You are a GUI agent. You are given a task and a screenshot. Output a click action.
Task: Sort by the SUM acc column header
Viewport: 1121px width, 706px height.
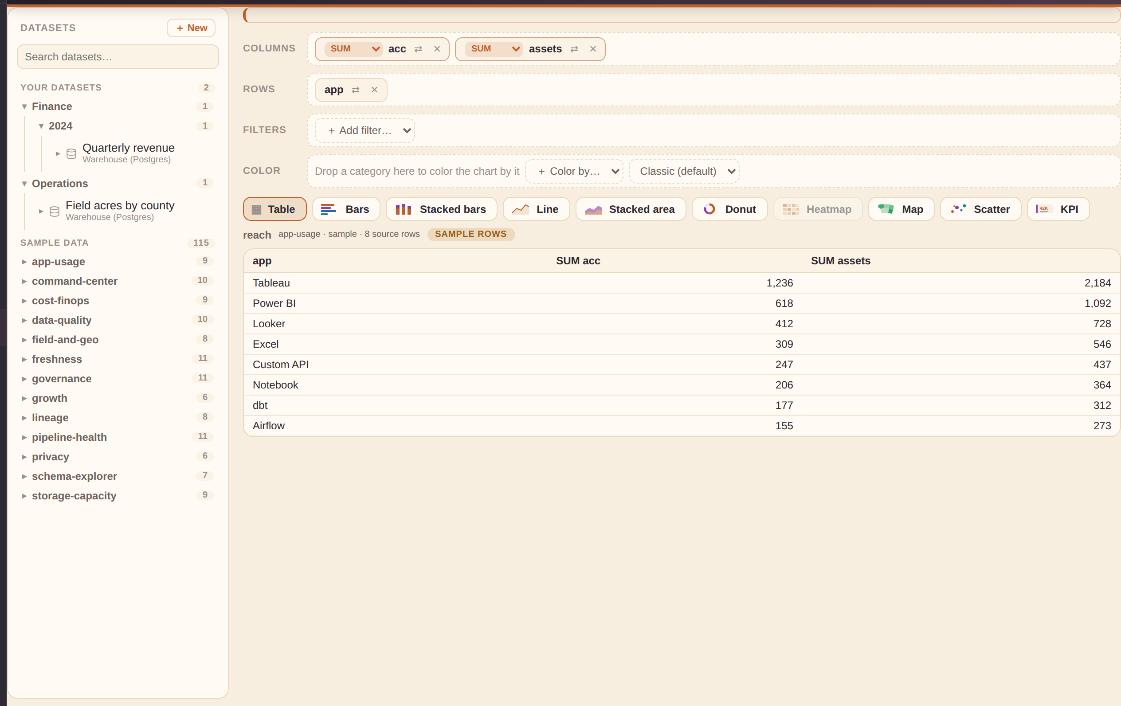point(578,261)
